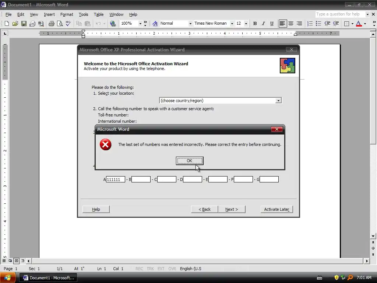Click the Outside Border icon
This screenshot has height=283, width=377.
346,23
